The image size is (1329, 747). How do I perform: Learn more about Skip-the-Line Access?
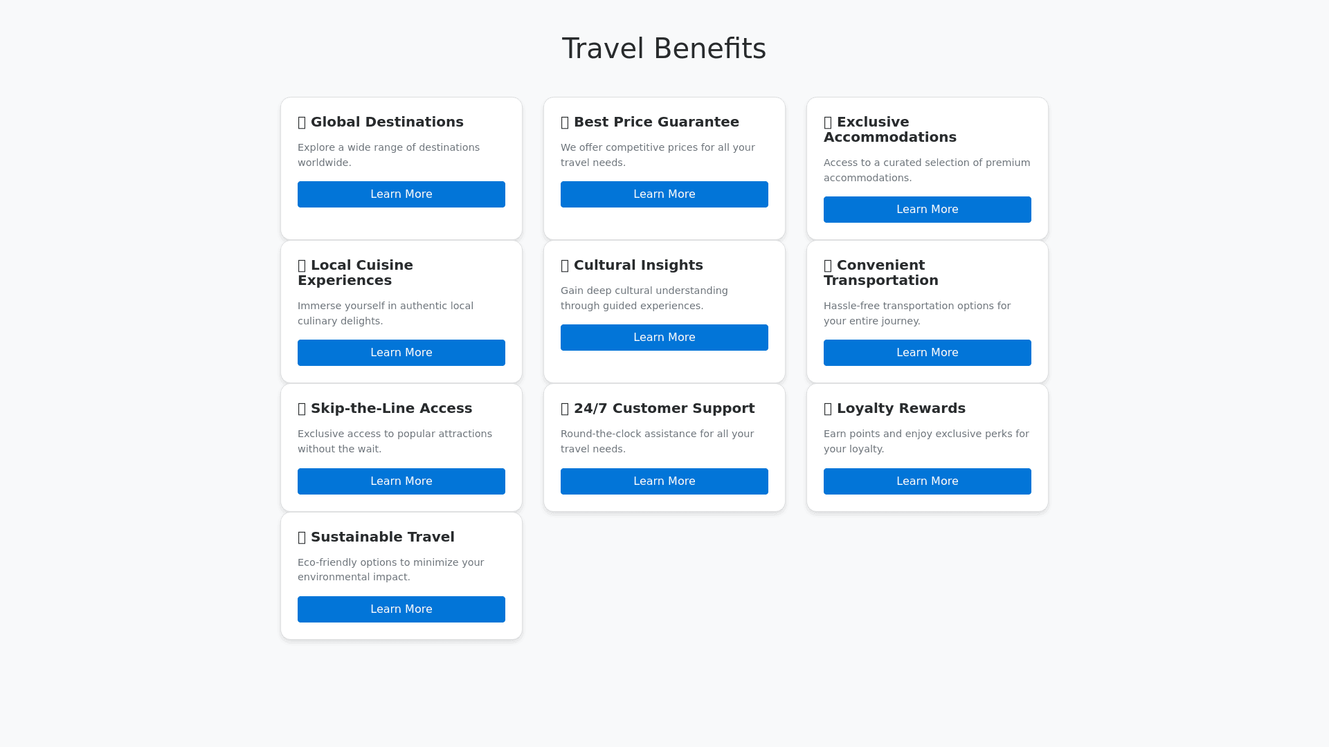click(x=401, y=481)
